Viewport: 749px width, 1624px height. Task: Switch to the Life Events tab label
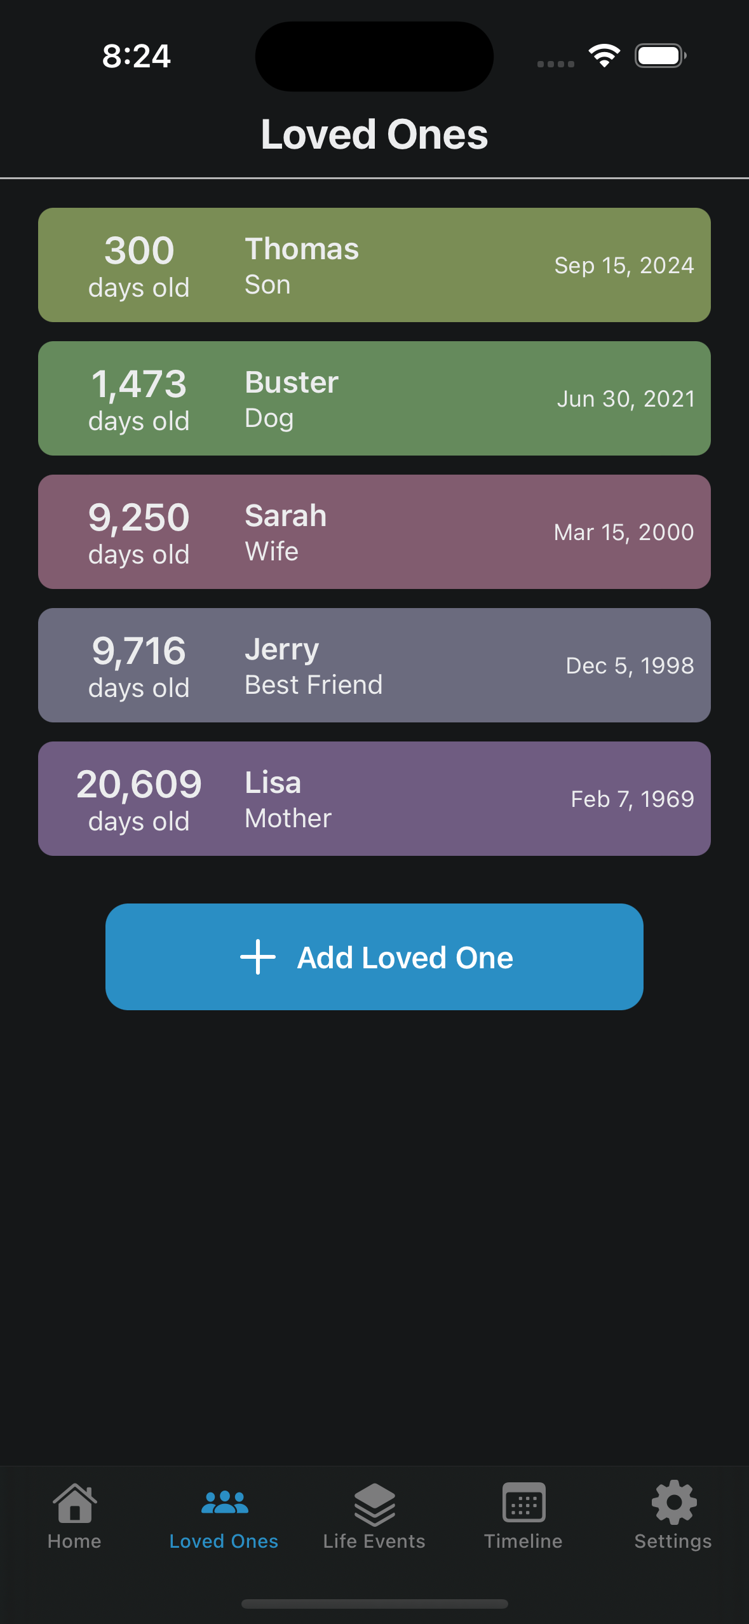click(374, 1541)
